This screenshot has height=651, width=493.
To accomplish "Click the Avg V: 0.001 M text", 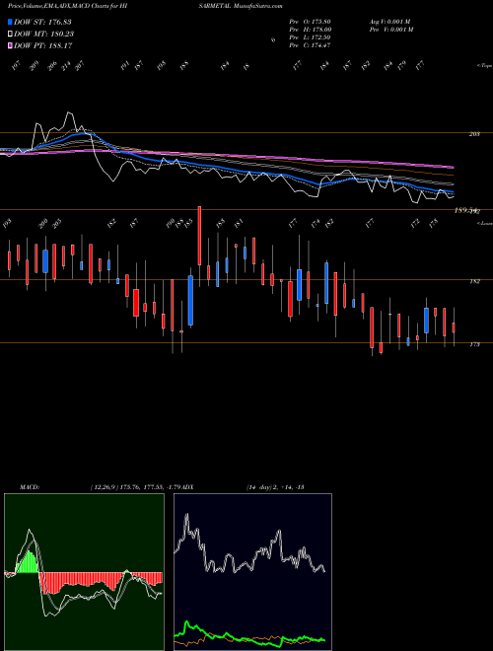I will click(x=389, y=22).
